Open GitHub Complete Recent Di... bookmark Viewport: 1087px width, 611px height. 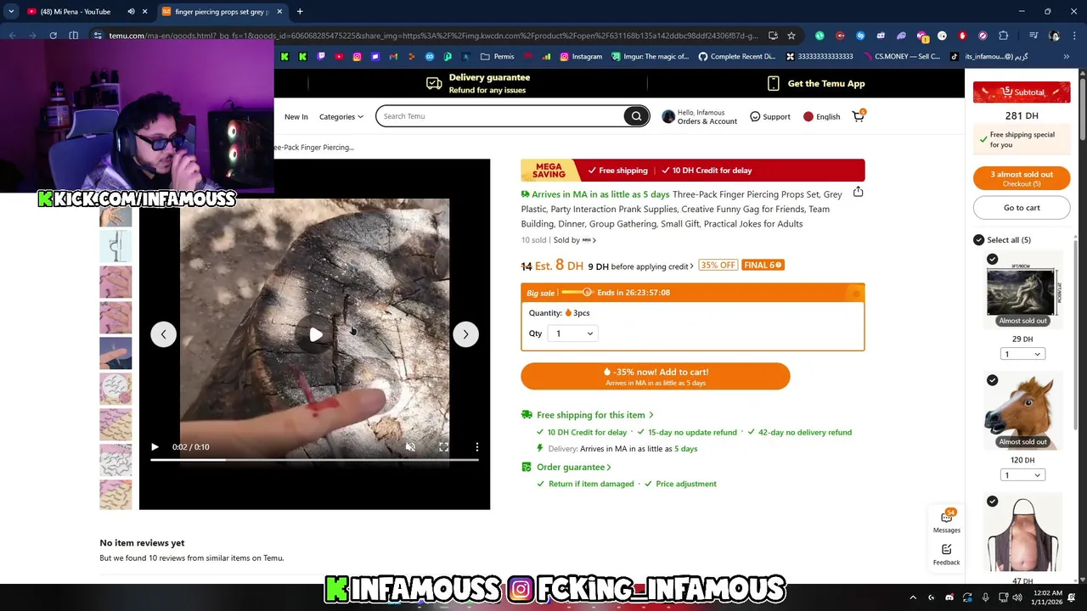coord(736,57)
